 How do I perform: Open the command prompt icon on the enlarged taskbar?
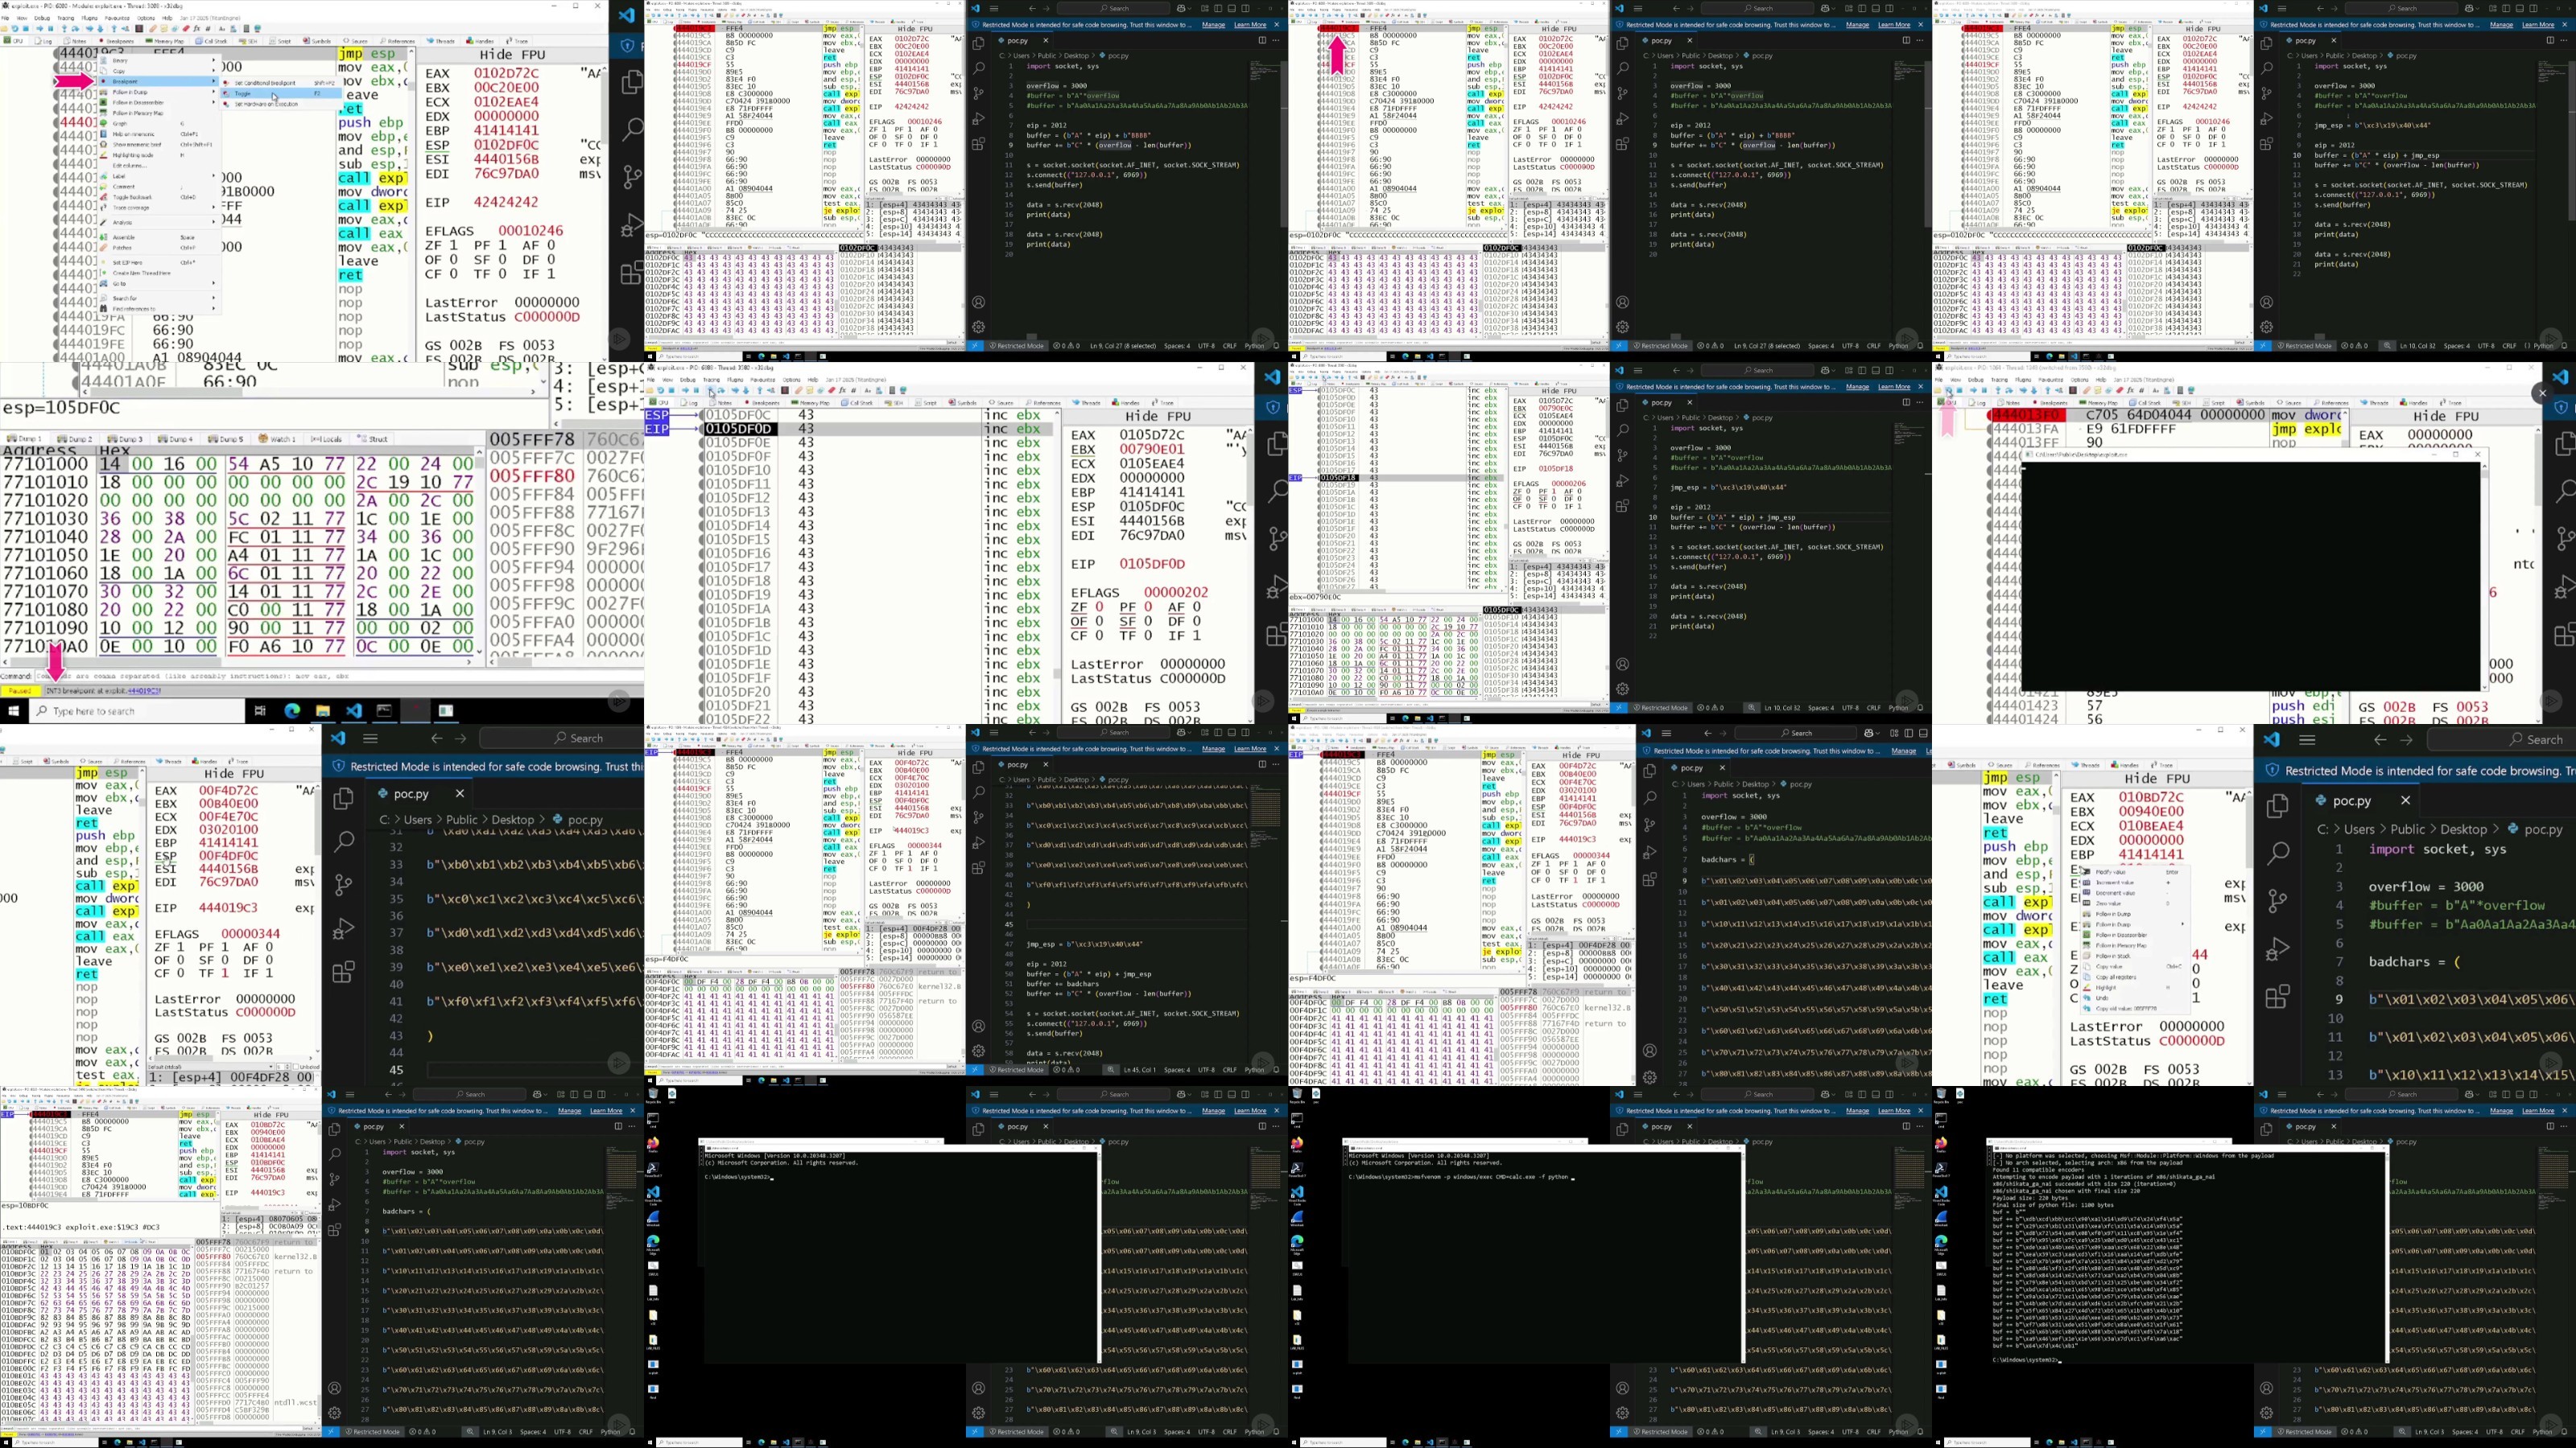(x=385, y=710)
